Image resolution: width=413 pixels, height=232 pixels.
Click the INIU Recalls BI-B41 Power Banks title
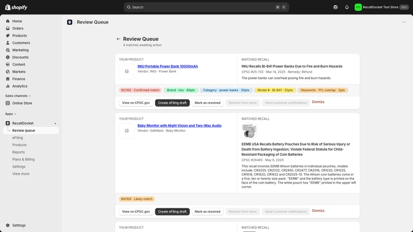coord(292,67)
